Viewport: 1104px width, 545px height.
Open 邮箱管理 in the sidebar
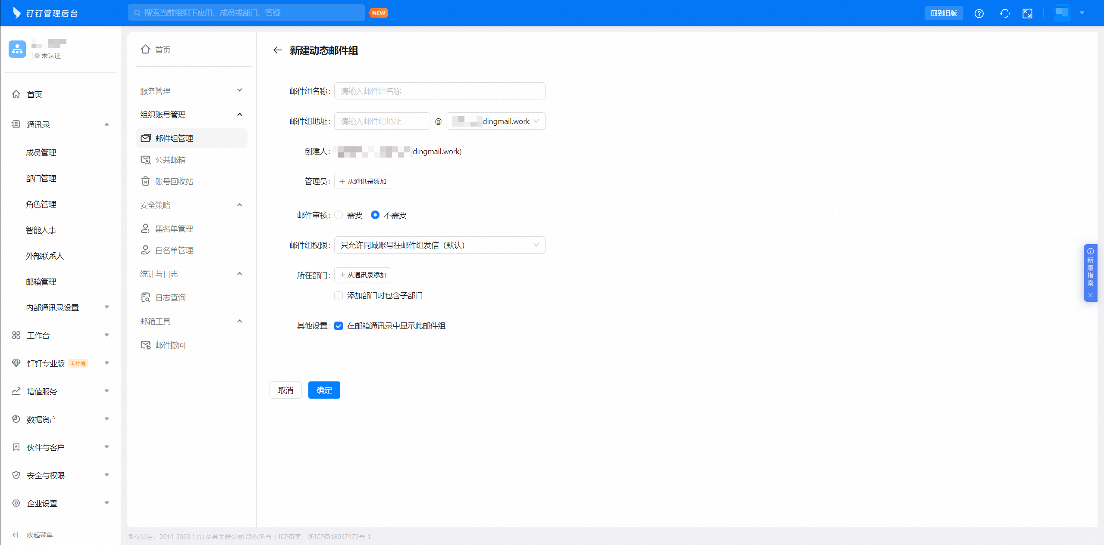tap(41, 282)
